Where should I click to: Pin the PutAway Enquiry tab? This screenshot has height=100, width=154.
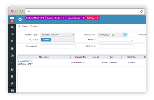[x=81, y=18]
